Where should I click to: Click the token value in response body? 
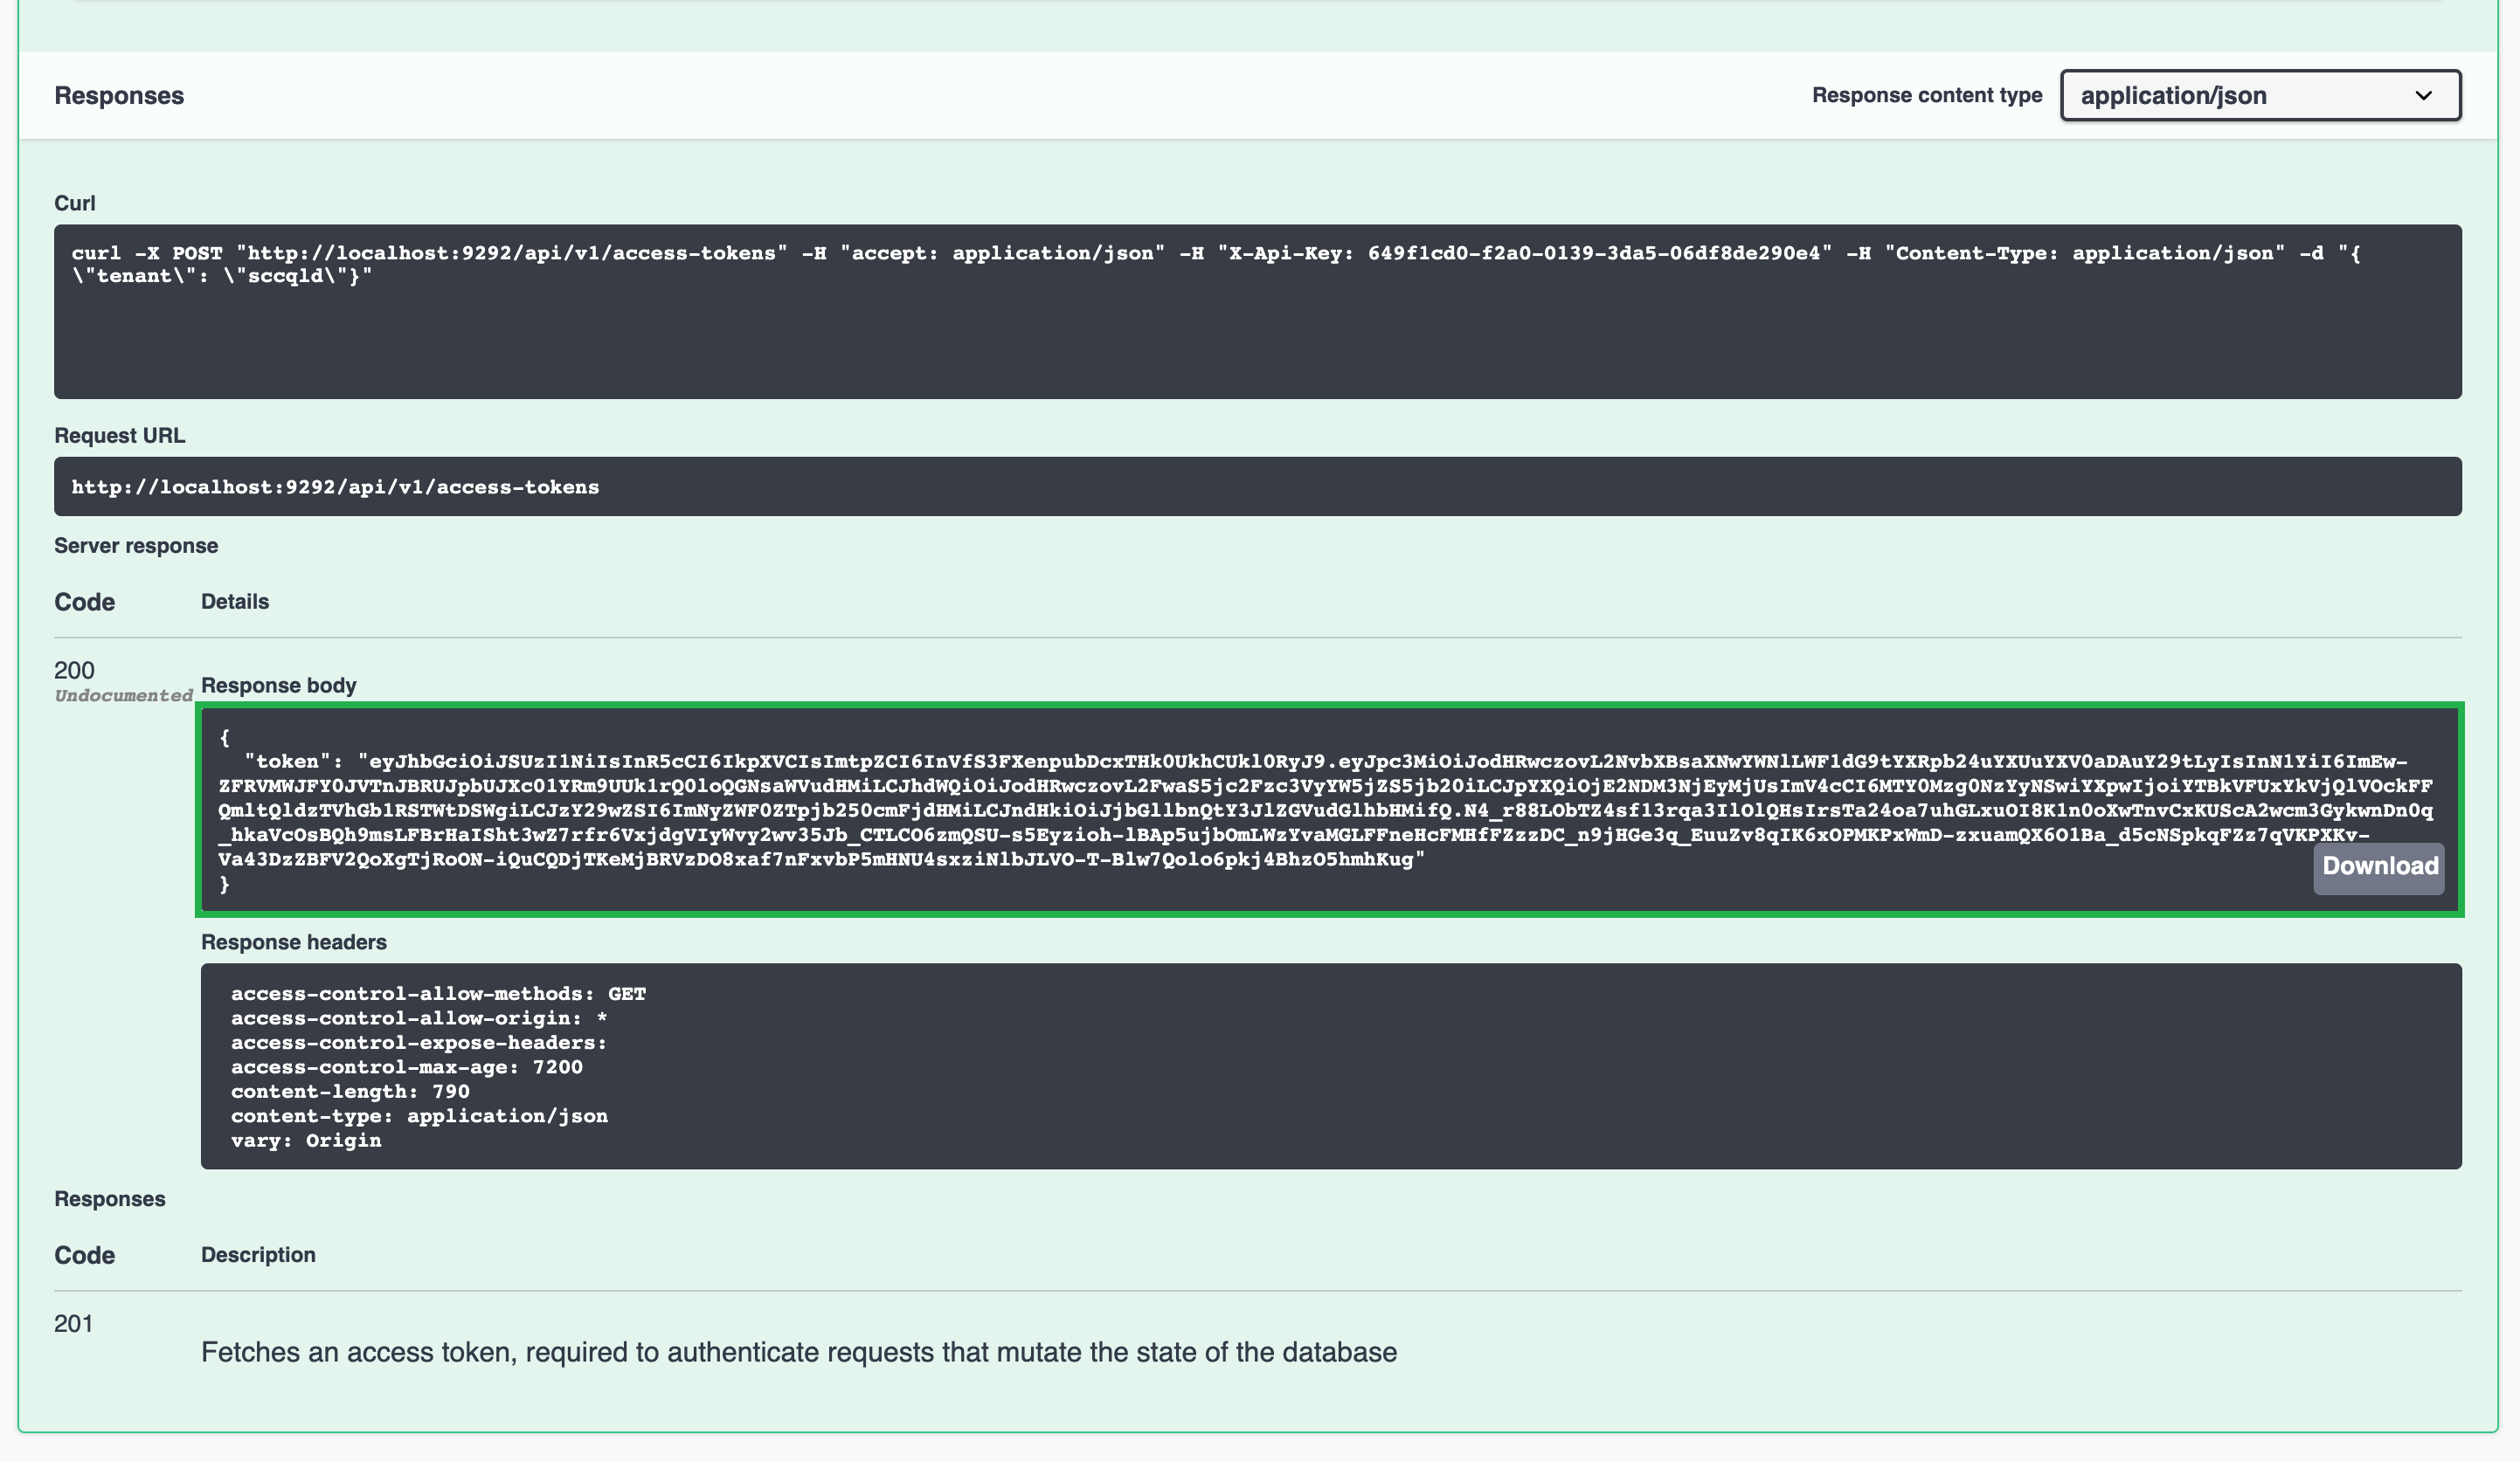click(x=1325, y=810)
